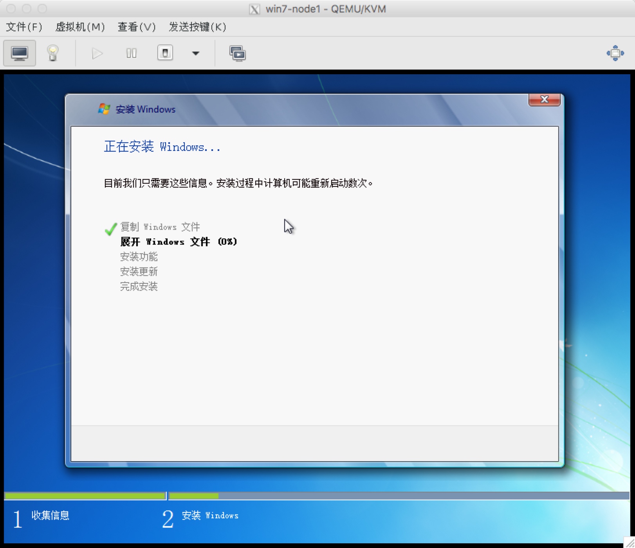The width and height of the screenshot is (635, 548).
Task: Click the window resize grip corner
Action: point(629,542)
